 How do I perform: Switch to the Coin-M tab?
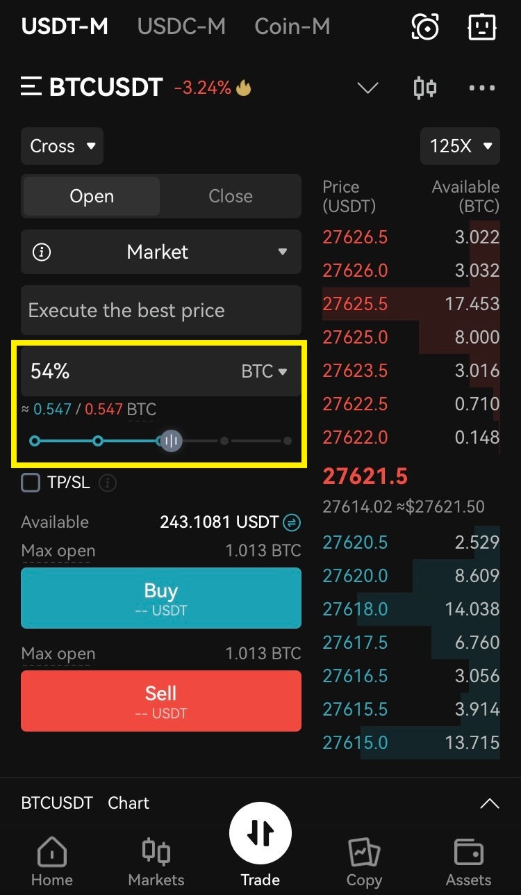pos(292,26)
